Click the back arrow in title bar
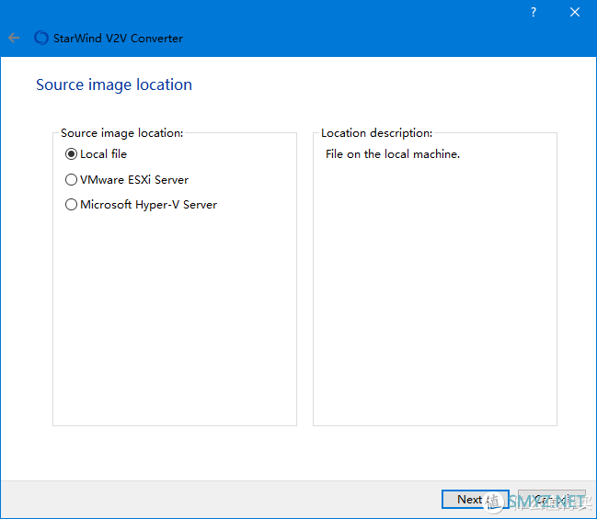Viewport: 597px width, 519px height. tap(14, 39)
